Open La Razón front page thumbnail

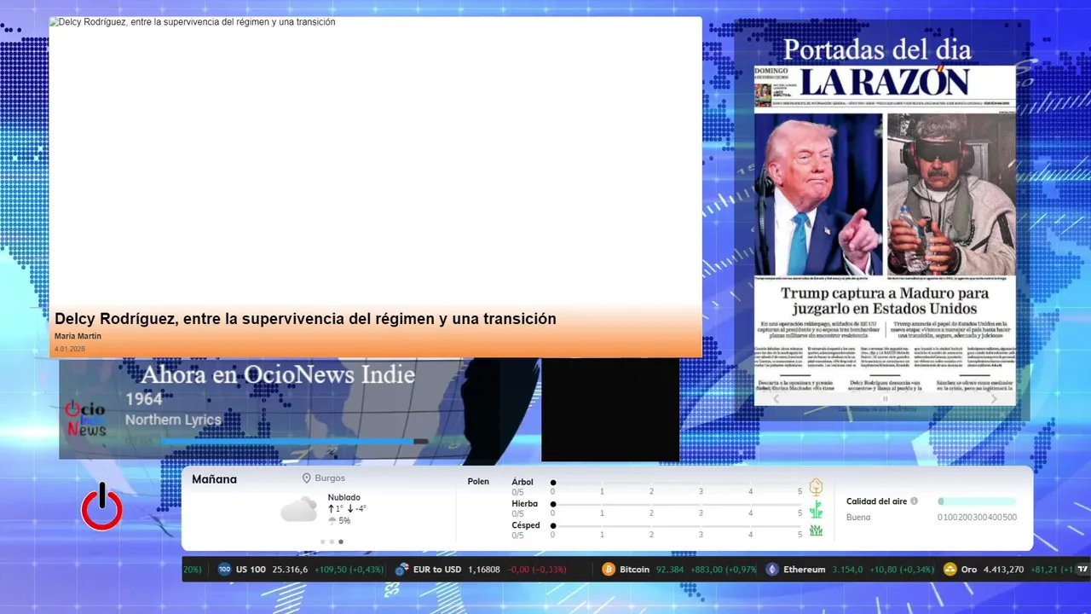[x=885, y=235]
